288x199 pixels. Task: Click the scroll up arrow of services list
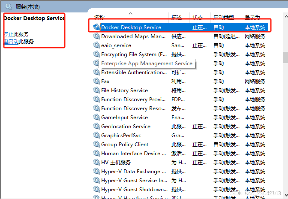286,16
